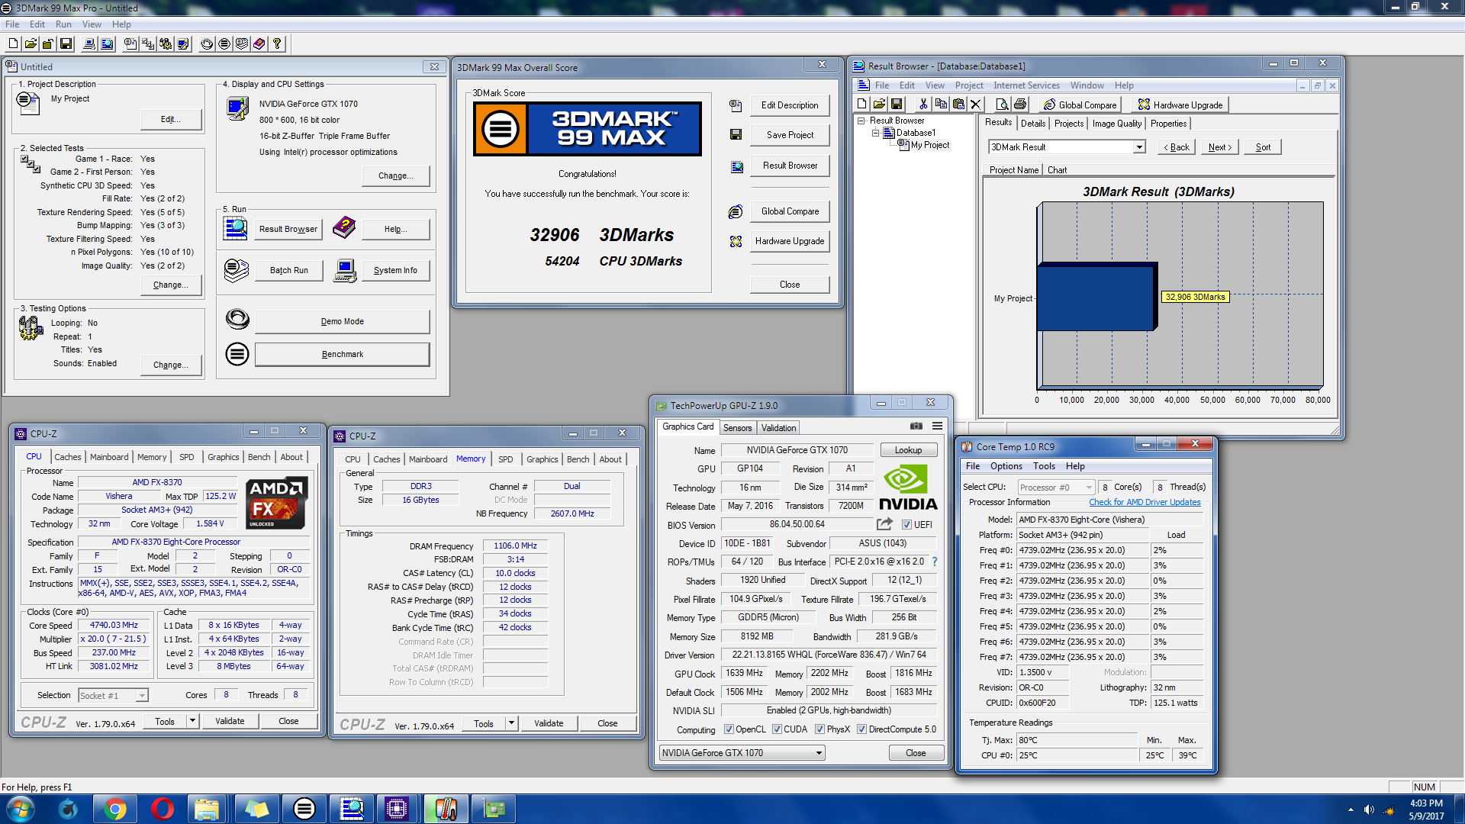The height and width of the screenshot is (824, 1465).
Task: Click the Batch Run toolbar icon
Action: [242, 44]
